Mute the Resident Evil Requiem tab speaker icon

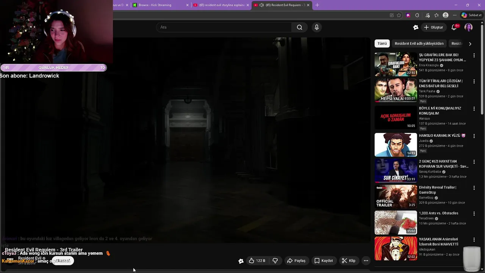point(261,5)
